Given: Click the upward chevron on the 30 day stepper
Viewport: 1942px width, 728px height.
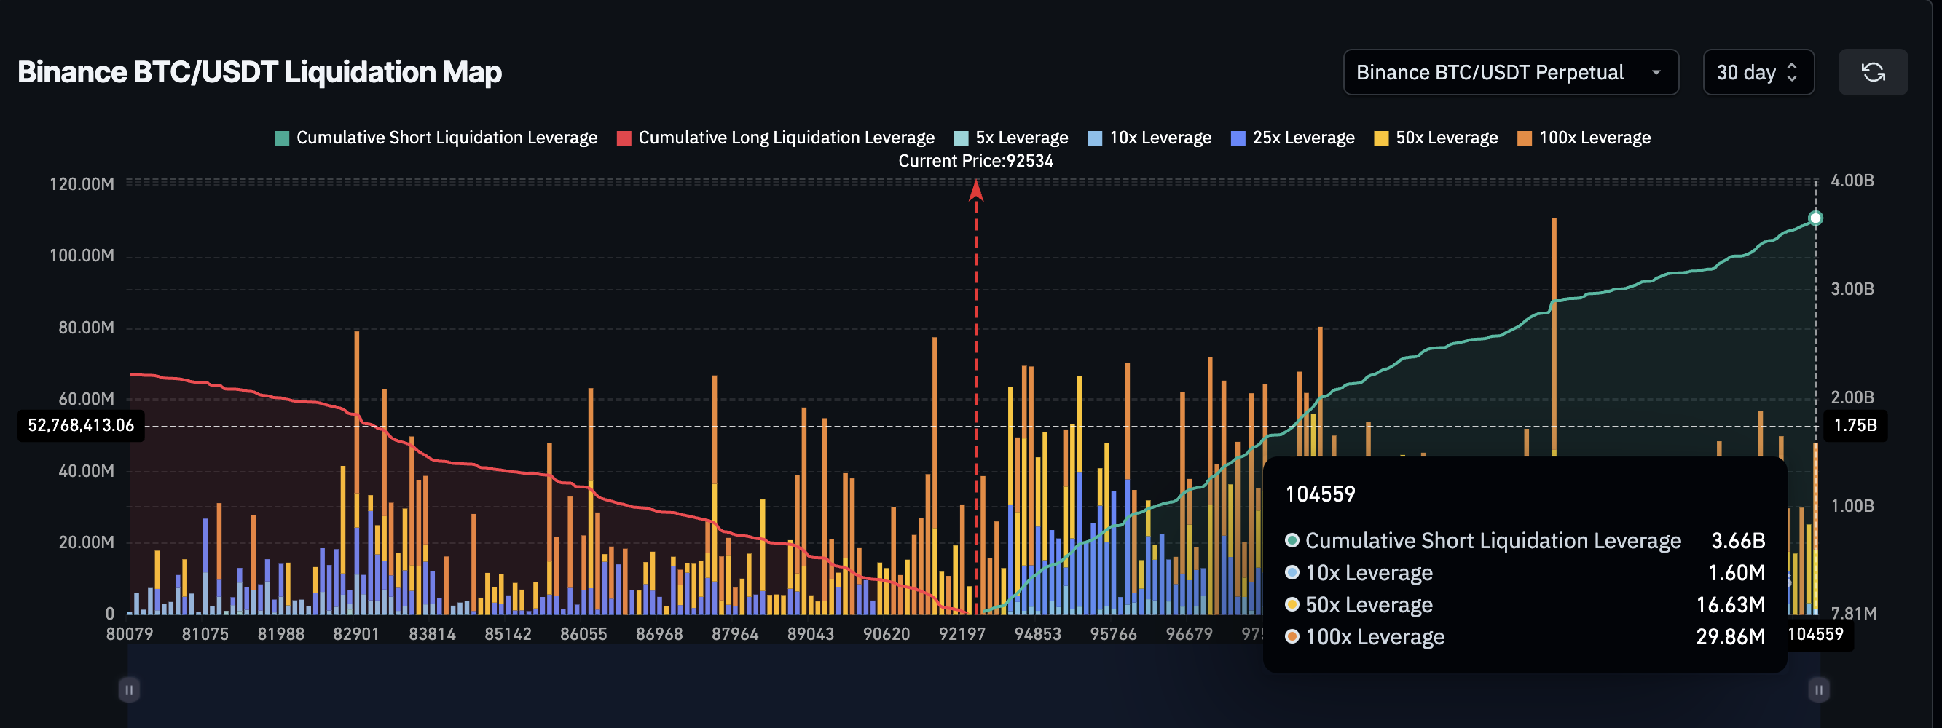Looking at the screenshot, I should click(x=1791, y=66).
